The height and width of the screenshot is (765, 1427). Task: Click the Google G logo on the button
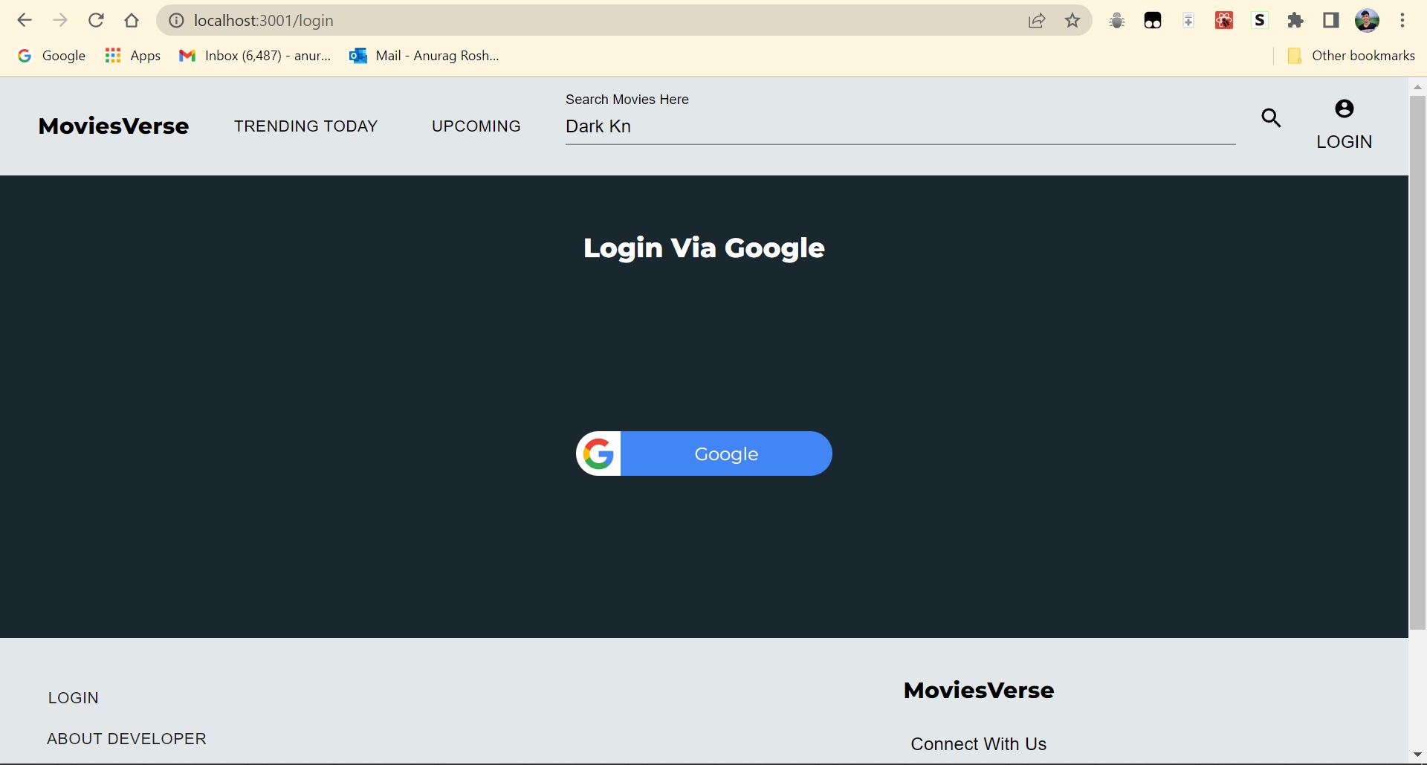(x=598, y=453)
